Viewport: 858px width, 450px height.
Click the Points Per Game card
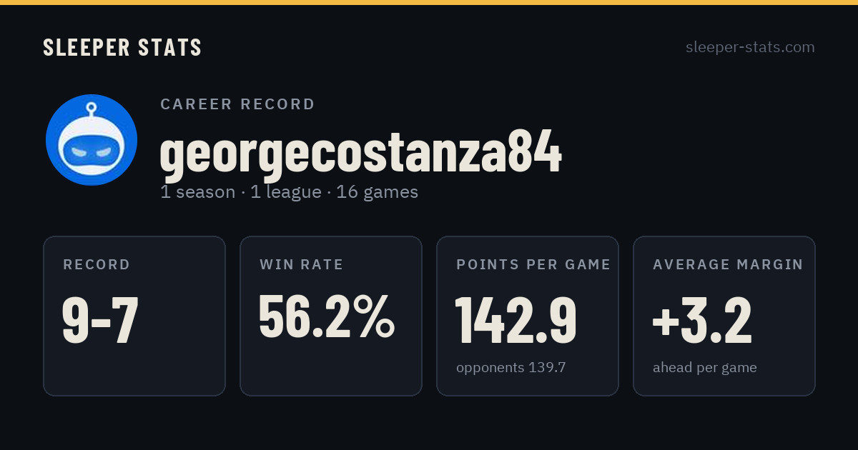tap(528, 316)
